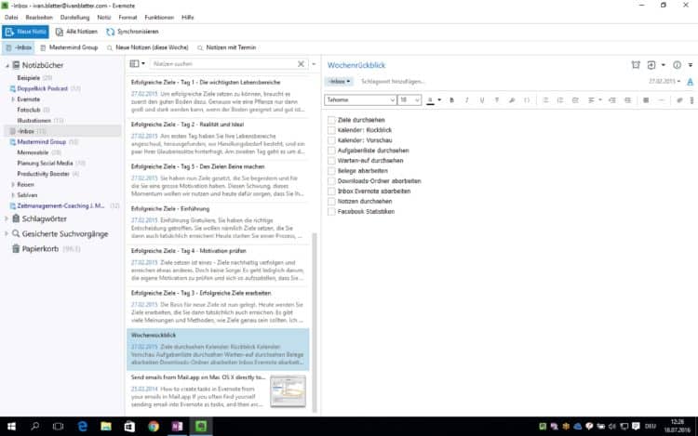Toggle bold formatting
698x436 pixels.
pos(451,100)
